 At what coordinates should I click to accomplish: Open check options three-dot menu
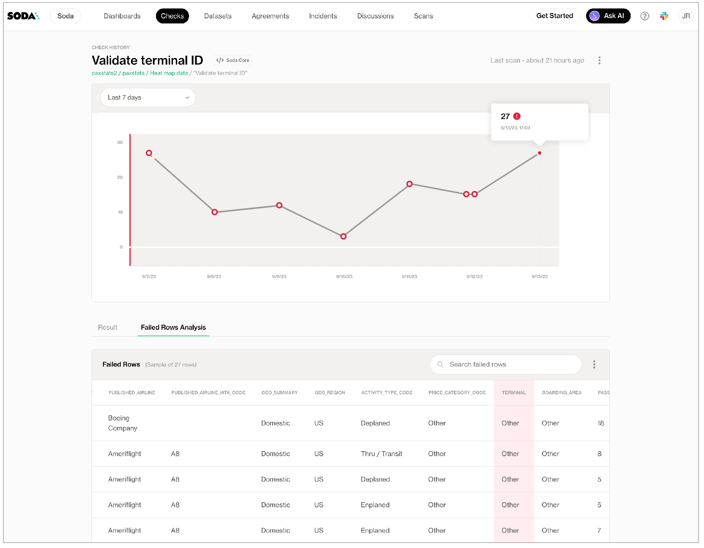pyautogui.click(x=599, y=60)
